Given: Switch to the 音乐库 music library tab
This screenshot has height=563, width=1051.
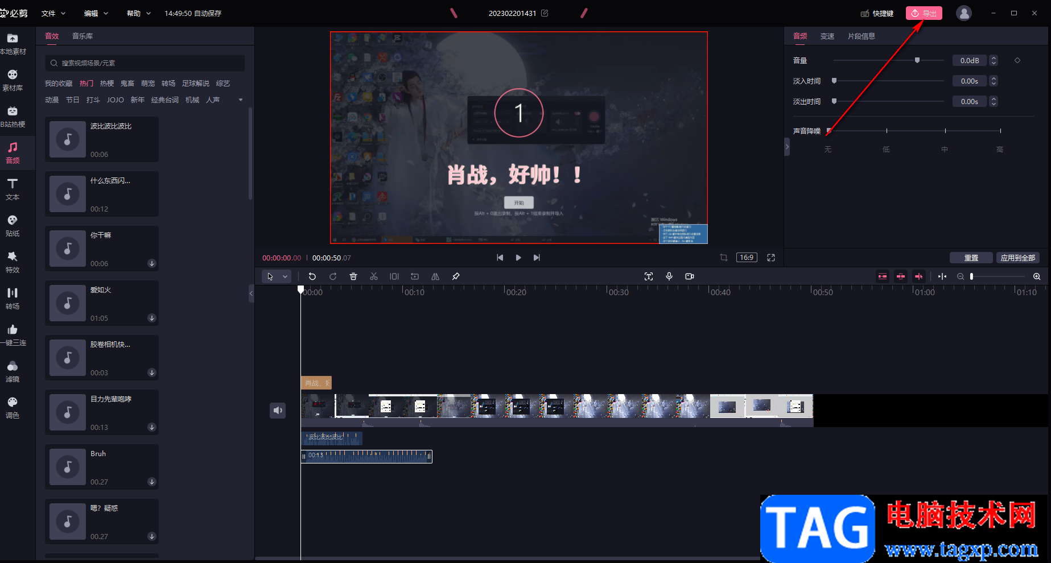Looking at the screenshot, I should coord(83,36).
